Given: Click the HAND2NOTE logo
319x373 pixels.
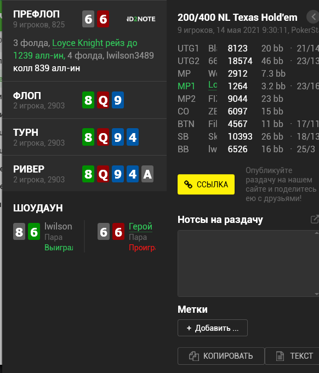Looking at the screenshot, I should click(x=141, y=19).
